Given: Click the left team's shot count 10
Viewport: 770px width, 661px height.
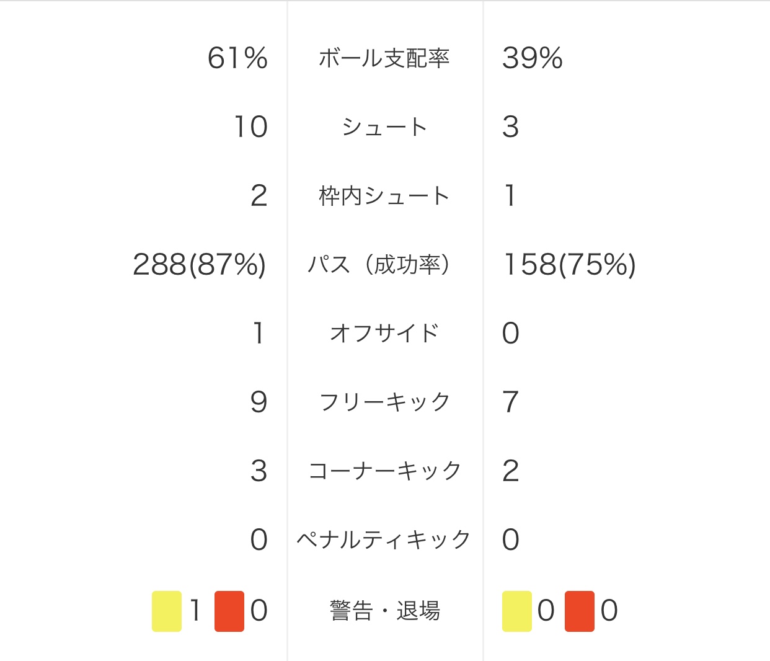Looking at the screenshot, I should point(251,127).
